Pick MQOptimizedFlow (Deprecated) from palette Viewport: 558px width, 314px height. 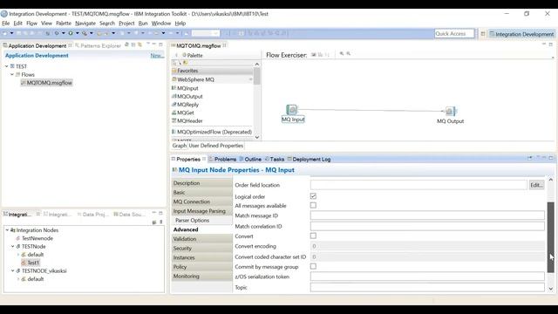[x=214, y=132]
